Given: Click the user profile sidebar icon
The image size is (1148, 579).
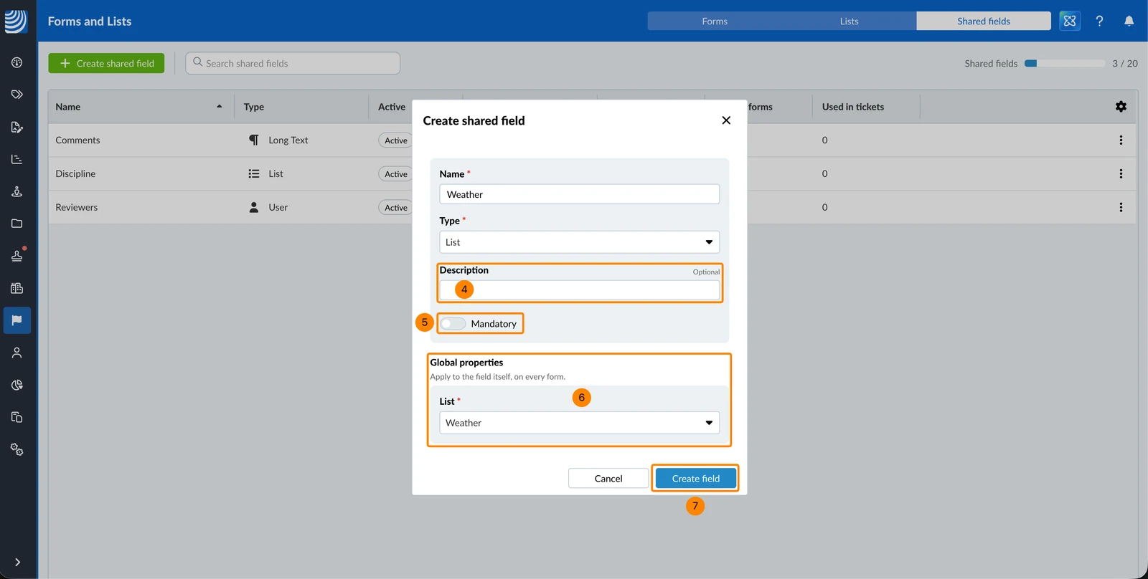Looking at the screenshot, I should pyautogui.click(x=17, y=353).
